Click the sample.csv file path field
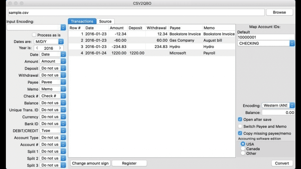 (x=136, y=12)
